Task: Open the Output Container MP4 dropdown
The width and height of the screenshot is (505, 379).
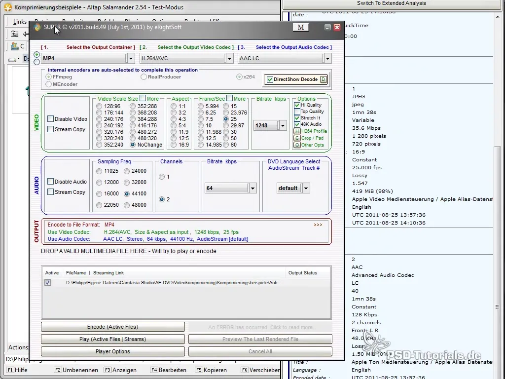Action: point(131,59)
